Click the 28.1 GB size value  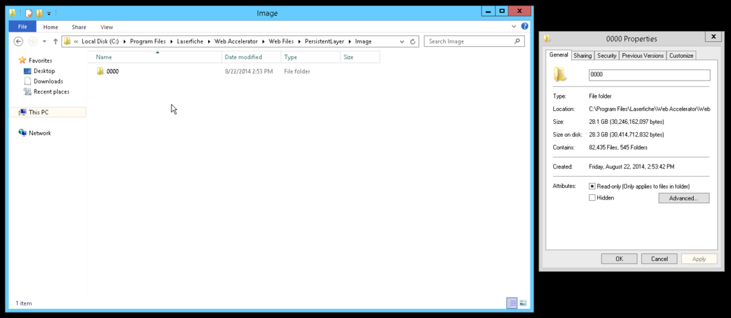click(626, 122)
